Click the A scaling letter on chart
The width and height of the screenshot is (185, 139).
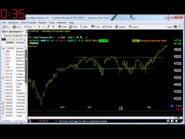[x=172, y=106]
